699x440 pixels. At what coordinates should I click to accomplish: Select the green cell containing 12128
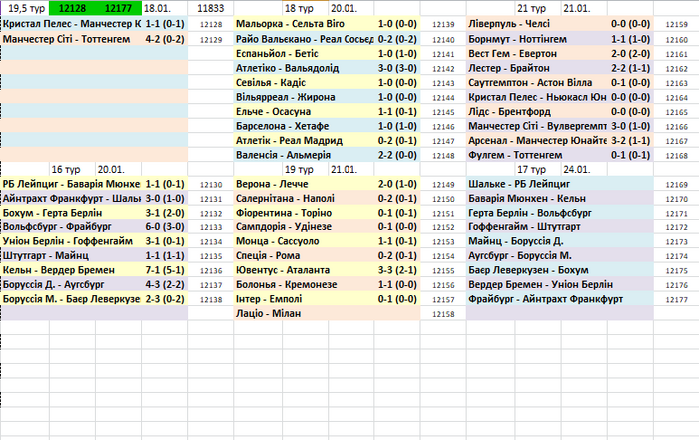tap(72, 8)
